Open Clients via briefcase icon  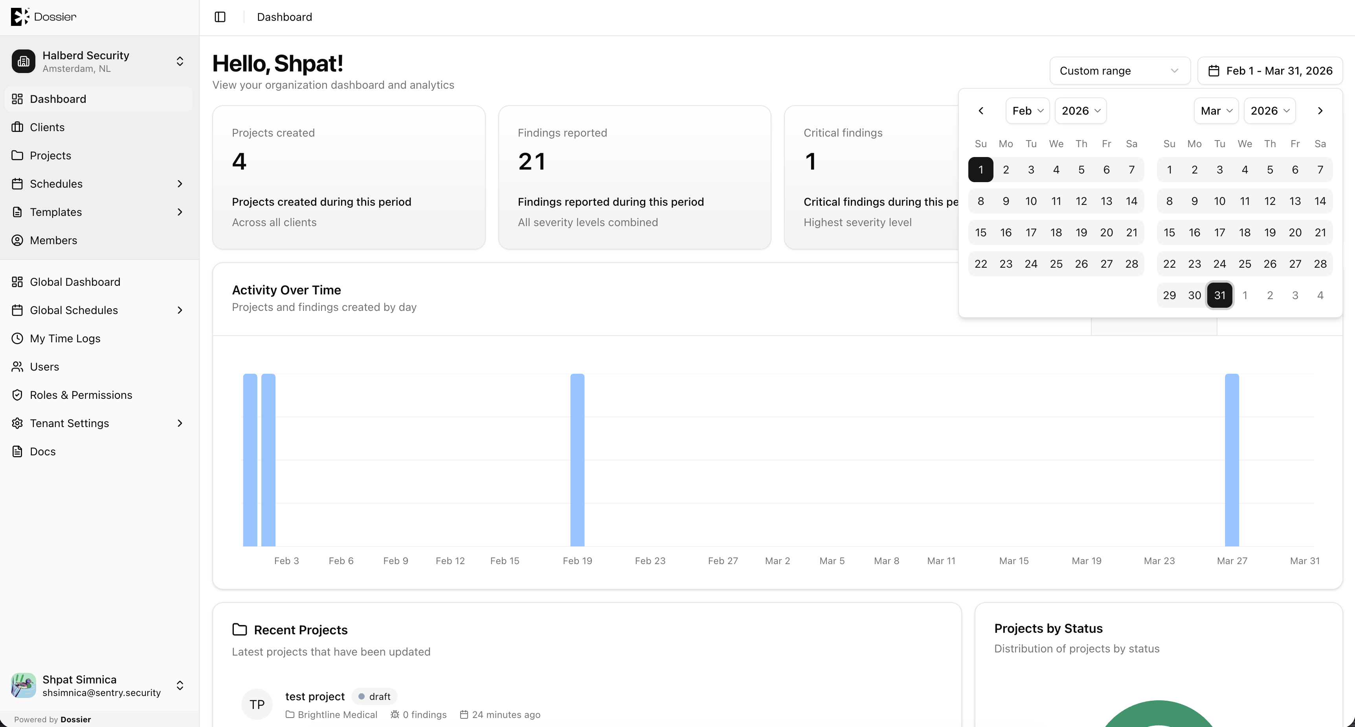tap(17, 127)
